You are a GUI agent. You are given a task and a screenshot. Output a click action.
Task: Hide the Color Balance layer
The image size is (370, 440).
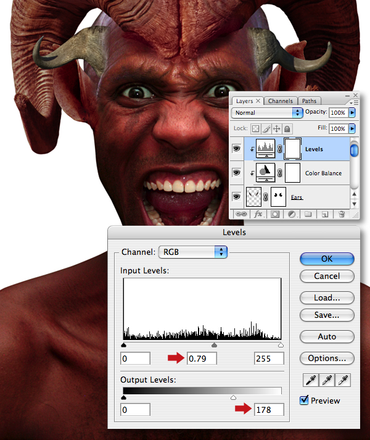pos(236,172)
